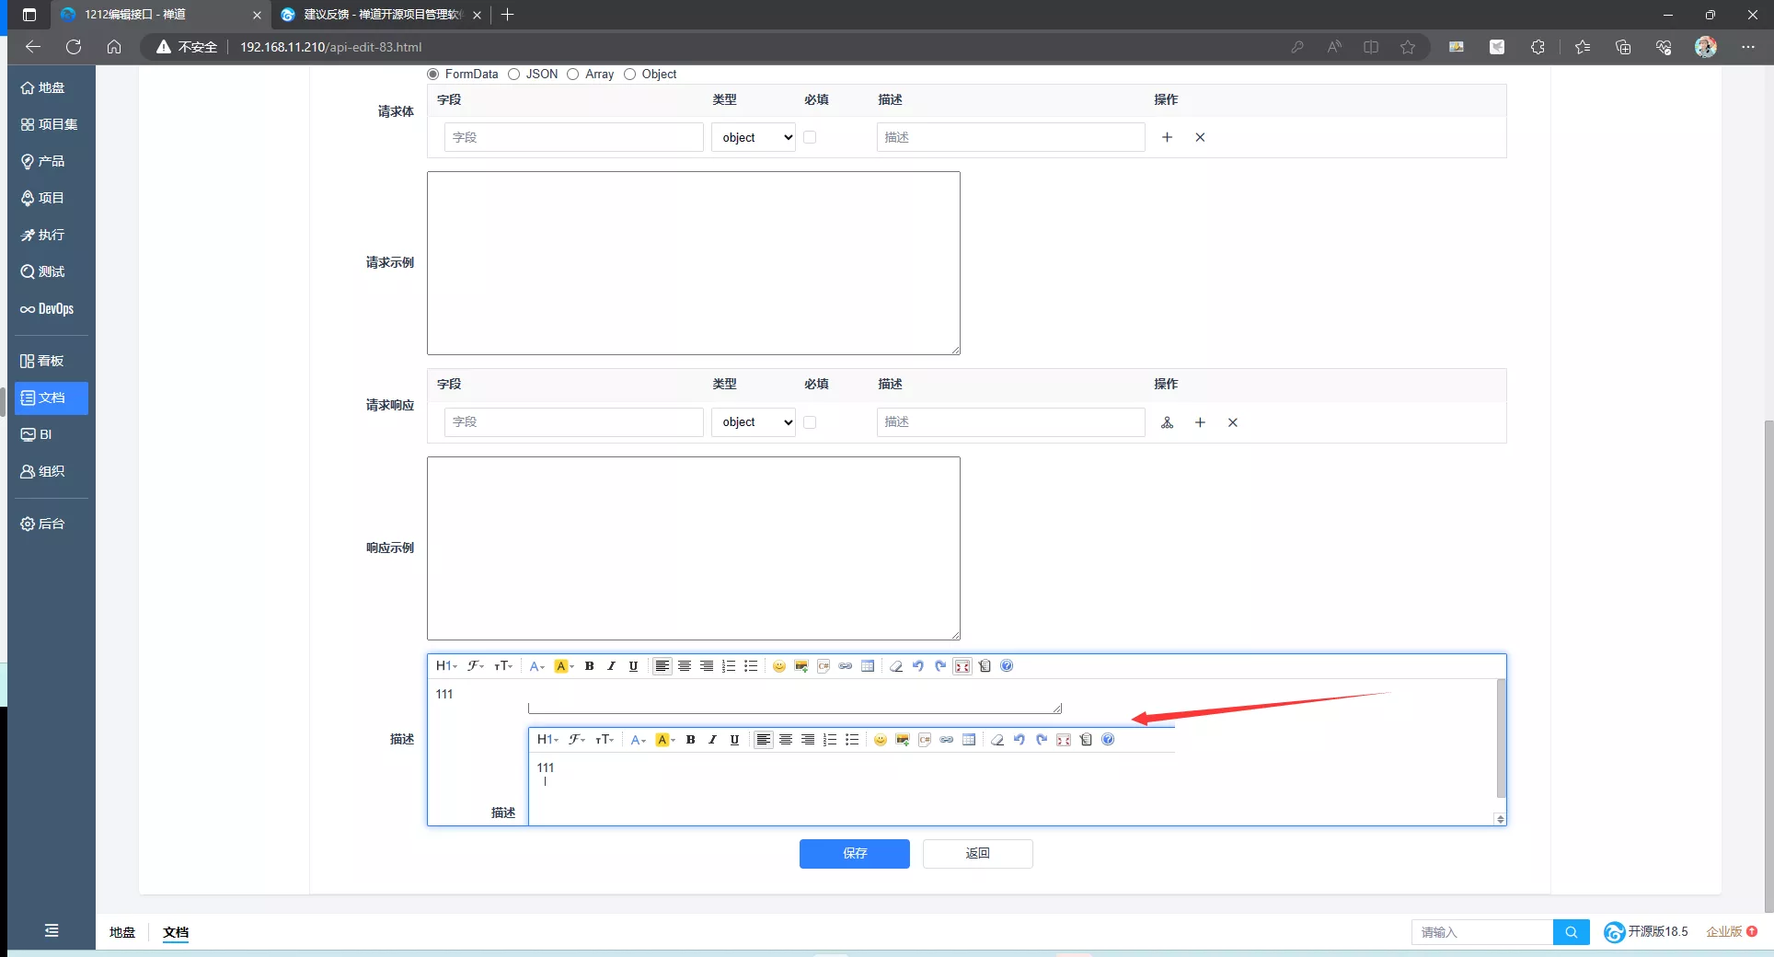Select the Array radio option
This screenshot has height=957, width=1774.
pos(573,75)
